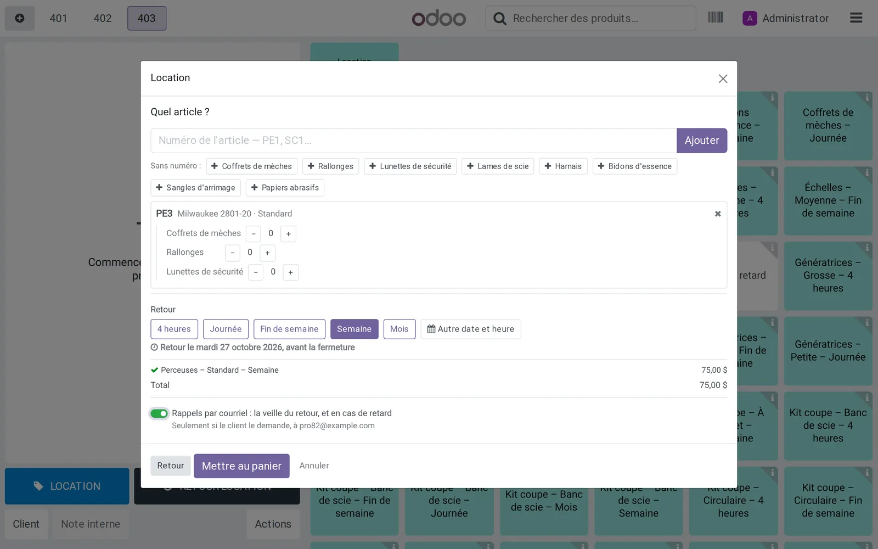Click the Administrator avatar
Screen dimensions: 878x549
(750, 18)
